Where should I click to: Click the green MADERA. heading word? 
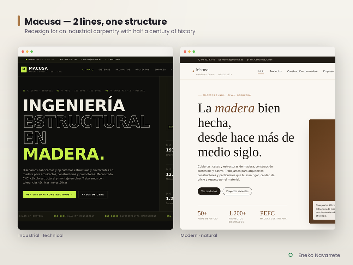[x=64, y=154]
